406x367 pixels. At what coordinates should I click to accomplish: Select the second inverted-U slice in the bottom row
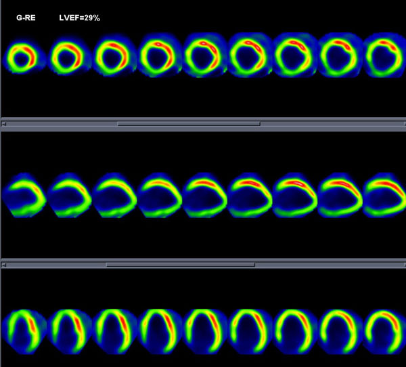pyautogui.click(x=70, y=332)
